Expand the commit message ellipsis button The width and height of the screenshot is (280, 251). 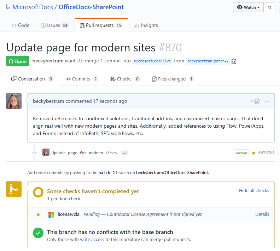pos(124,153)
